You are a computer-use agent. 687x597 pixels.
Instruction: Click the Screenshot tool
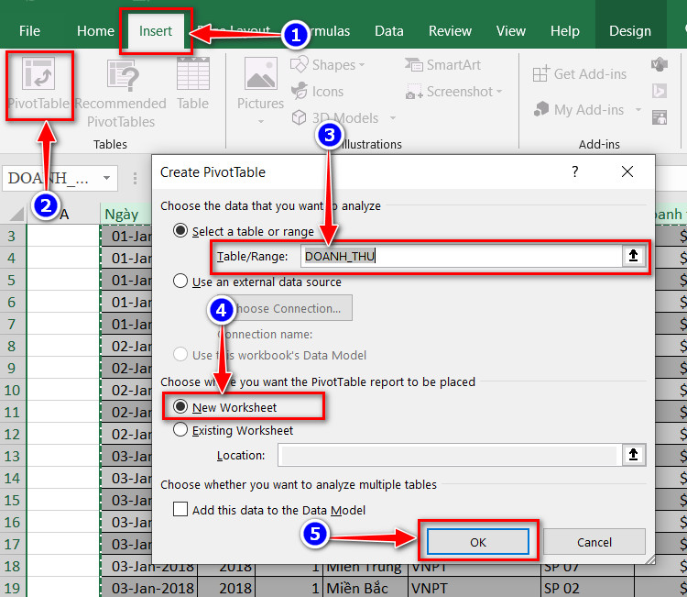click(x=453, y=91)
